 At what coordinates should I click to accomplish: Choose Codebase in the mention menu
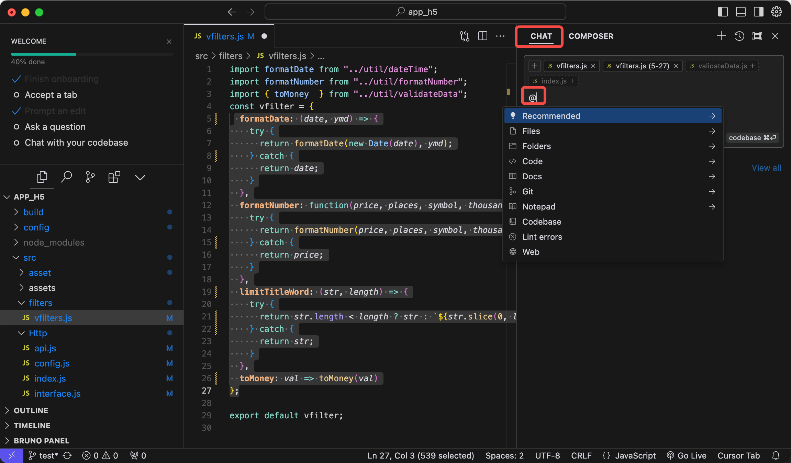[613, 222]
